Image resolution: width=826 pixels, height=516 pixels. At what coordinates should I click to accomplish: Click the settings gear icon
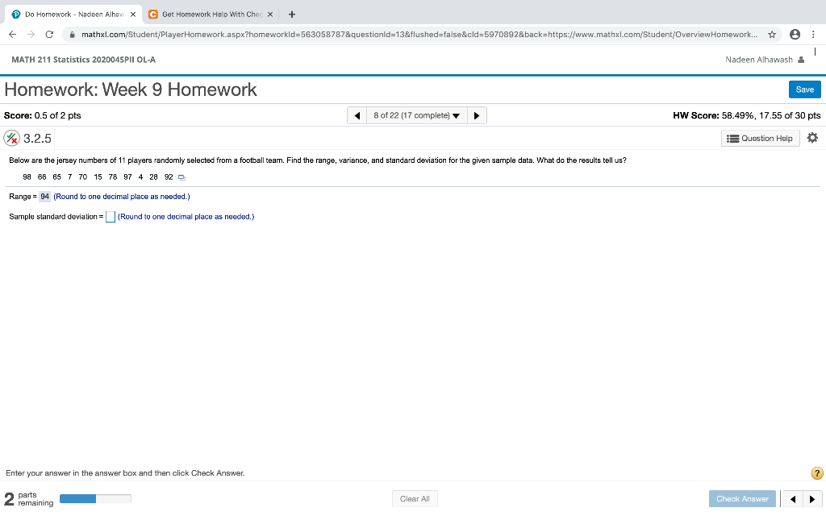(x=812, y=138)
